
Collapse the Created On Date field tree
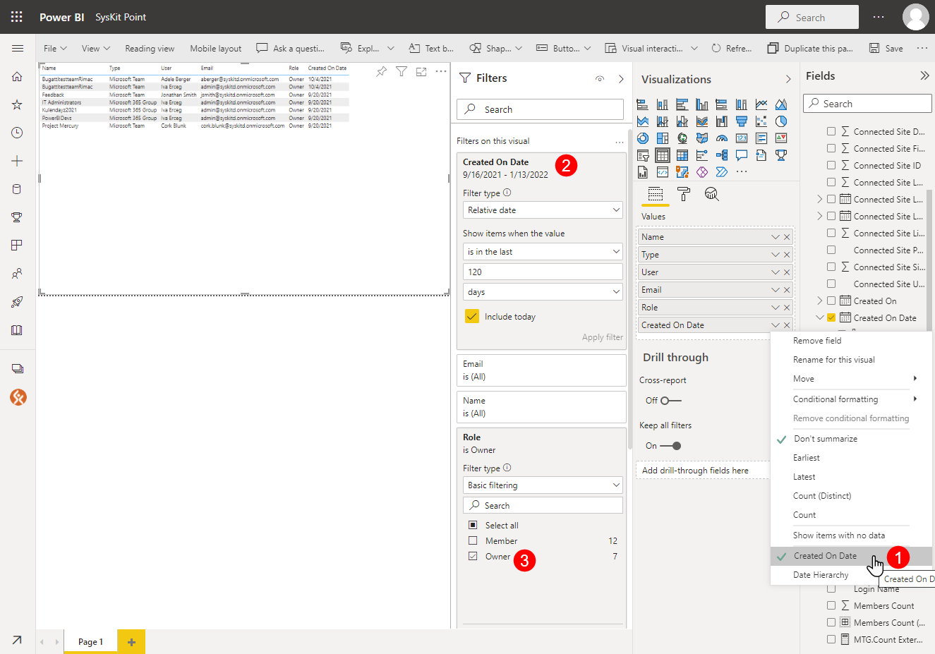(820, 317)
